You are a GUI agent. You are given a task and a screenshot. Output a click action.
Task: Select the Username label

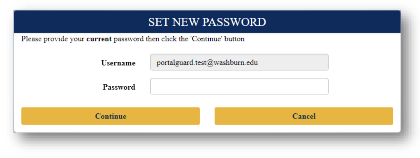click(118, 63)
